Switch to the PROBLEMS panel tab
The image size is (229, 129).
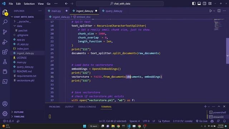pyautogui.click(x=54, y=107)
